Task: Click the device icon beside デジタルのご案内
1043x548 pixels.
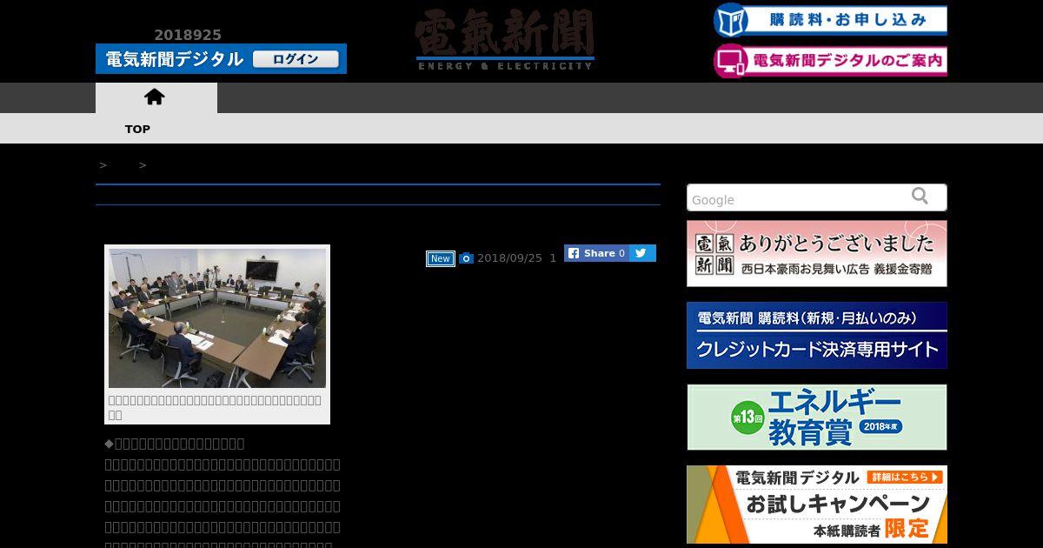Action: pyautogui.click(x=731, y=61)
